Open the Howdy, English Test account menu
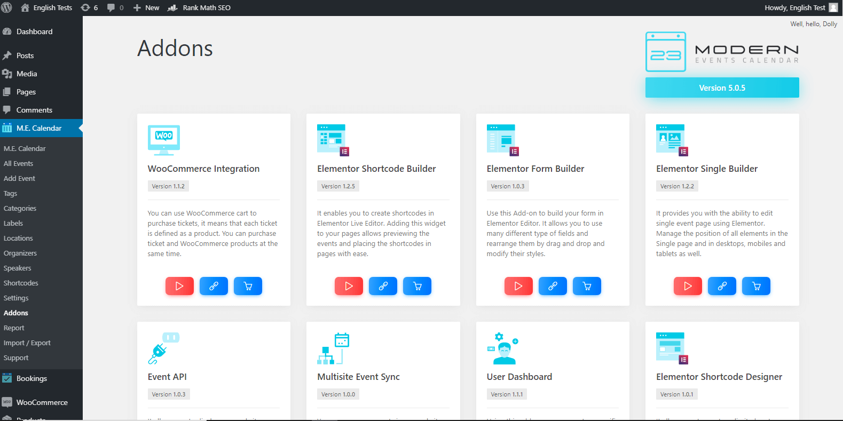The height and width of the screenshot is (421, 843). pos(801,7)
